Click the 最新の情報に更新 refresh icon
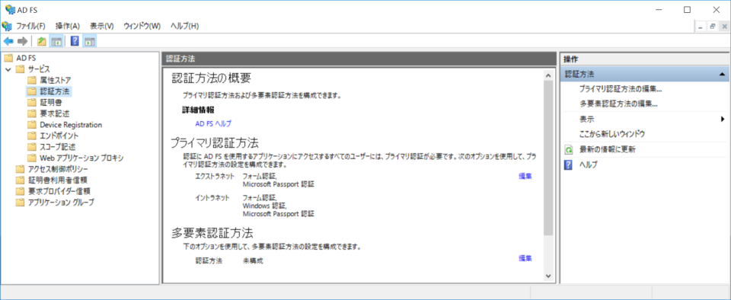731x300 pixels. tap(568, 150)
